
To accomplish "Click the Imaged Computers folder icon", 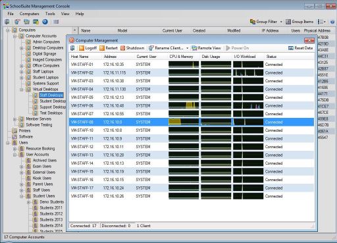I will tap(28, 59).
